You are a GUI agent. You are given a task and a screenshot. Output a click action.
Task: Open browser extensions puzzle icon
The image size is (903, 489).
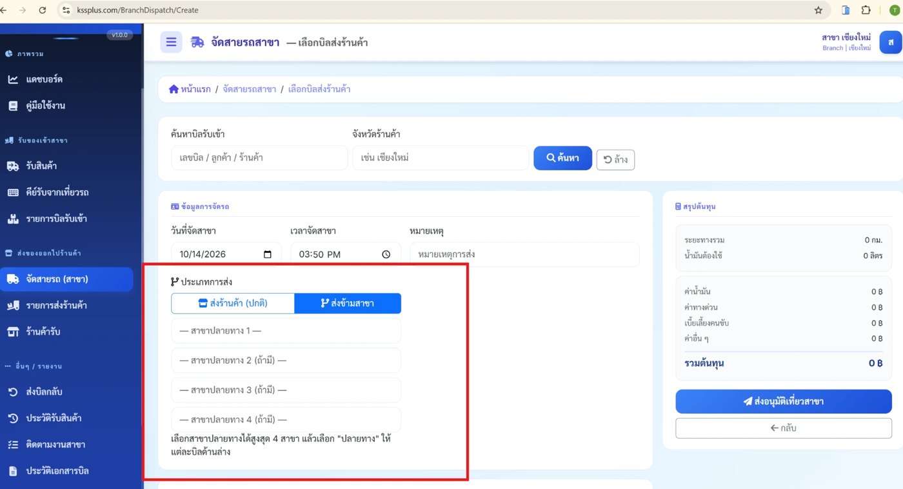[866, 10]
